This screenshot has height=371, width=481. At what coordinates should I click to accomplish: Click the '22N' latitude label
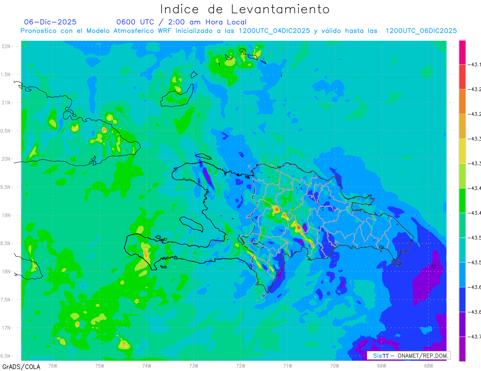[x=6, y=46]
